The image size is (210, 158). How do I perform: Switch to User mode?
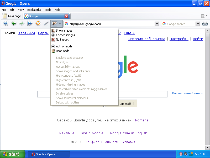[84, 51]
